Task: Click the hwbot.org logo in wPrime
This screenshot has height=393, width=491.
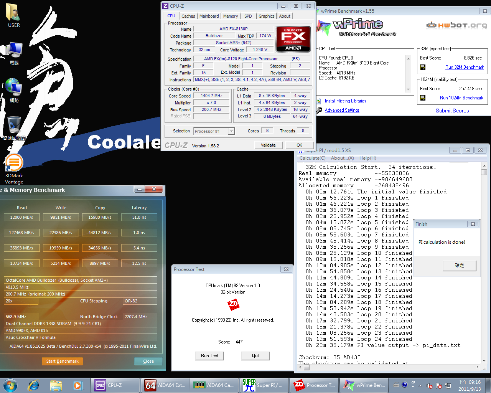Action: tap(456, 25)
